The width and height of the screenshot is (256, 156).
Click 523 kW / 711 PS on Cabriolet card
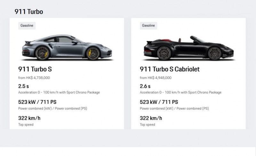(x=159, y=102)
